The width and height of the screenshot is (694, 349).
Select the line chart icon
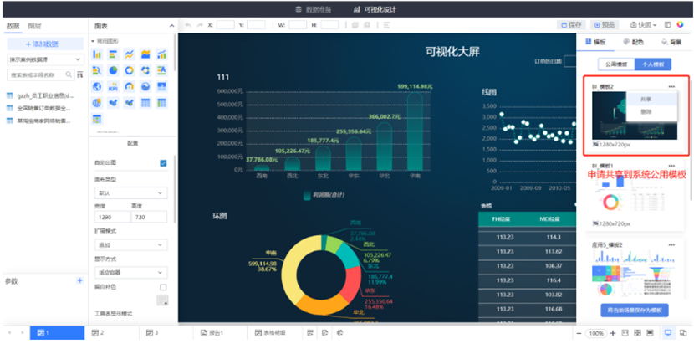(130, 54)
